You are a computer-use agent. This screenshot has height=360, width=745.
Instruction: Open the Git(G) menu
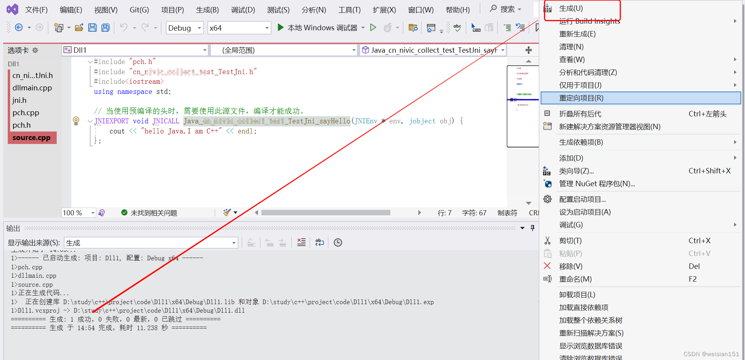[139, 10]
